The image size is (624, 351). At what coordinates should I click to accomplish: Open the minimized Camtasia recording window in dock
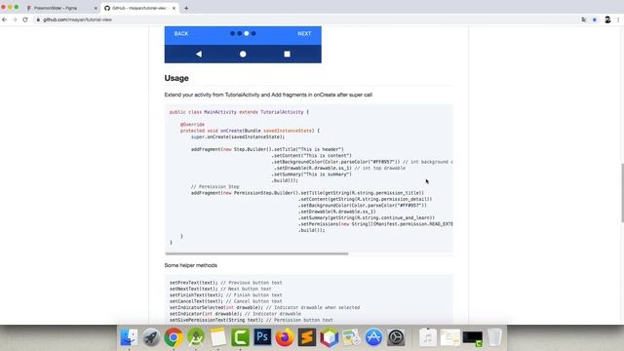click(x=473, y=338)
